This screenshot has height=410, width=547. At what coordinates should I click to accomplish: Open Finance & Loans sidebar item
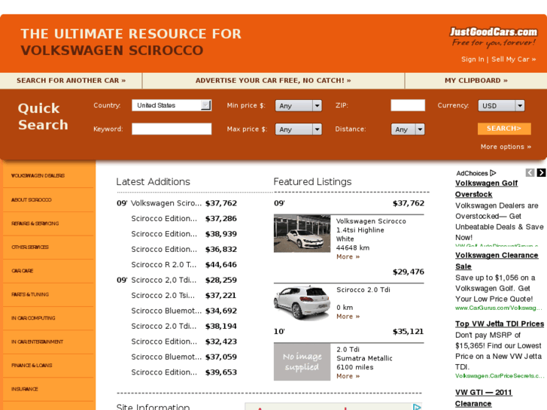click(x=32, y=366)
